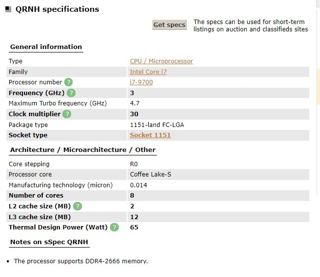Select the DDR4-2666 memory note text
The width and height of the screenshot is (320, 277).
tap(81, 261)
